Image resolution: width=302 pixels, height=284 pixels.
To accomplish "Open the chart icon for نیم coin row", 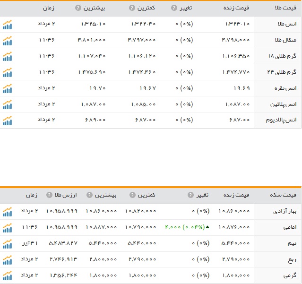I will pyautogui.click(x=7, y=244).
